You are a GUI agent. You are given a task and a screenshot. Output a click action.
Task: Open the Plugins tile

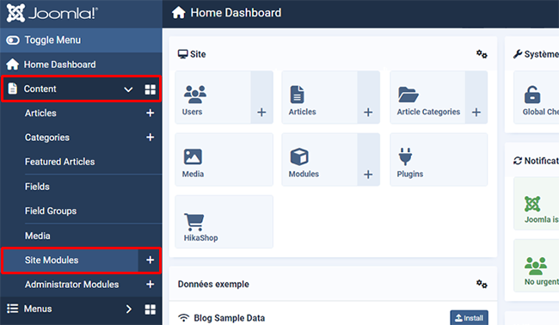tap(439, 160)
